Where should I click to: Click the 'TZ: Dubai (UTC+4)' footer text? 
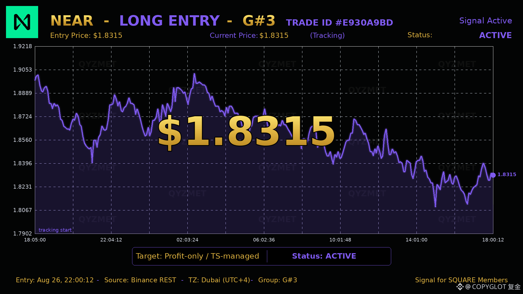tap(219, 280)
